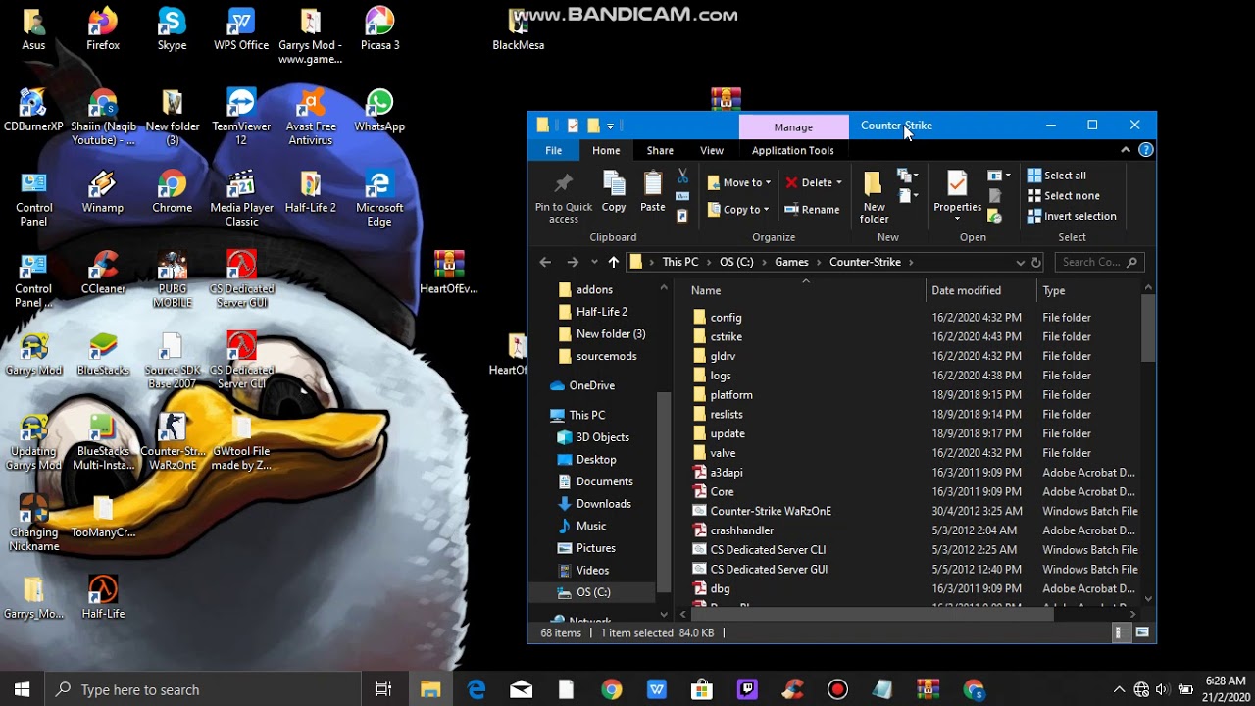Select the Half-Life desktop shortcut
1255x706 pixels.
103,598
